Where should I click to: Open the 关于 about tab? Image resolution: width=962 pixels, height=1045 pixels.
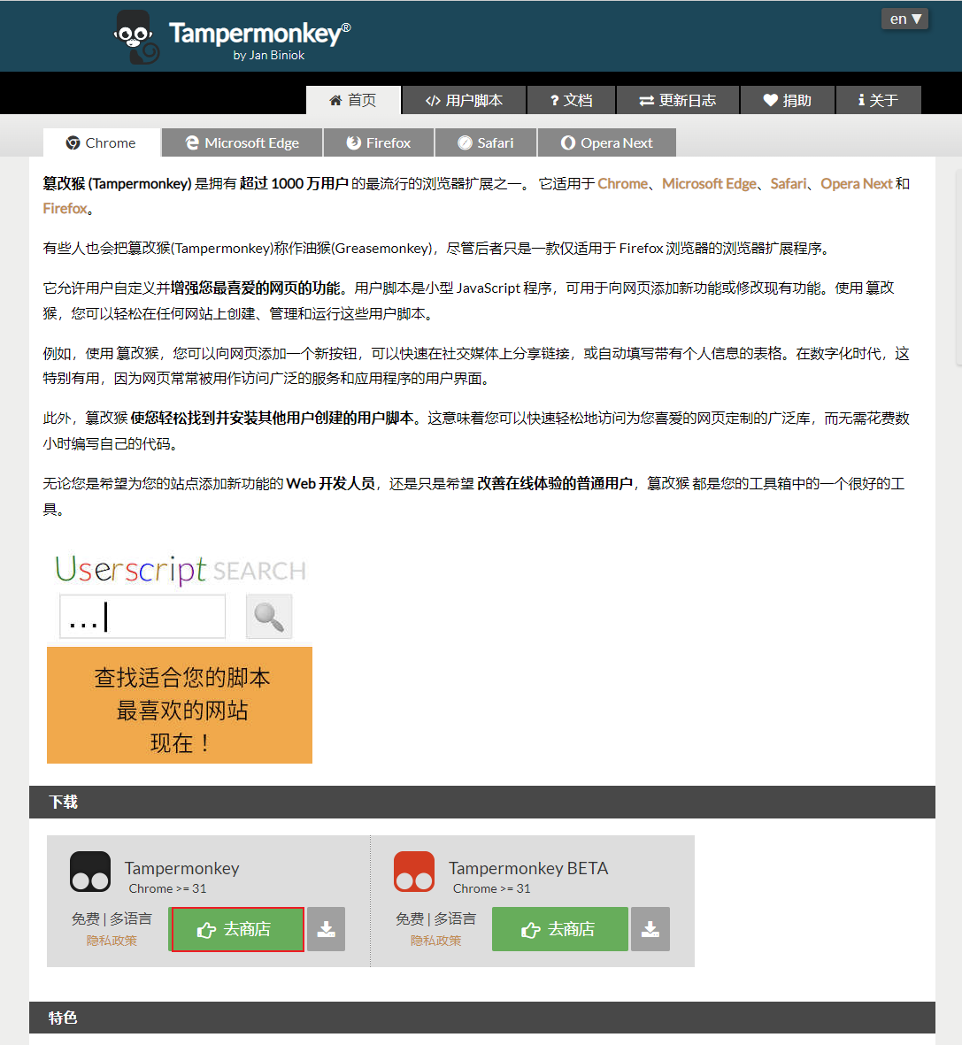click(x=879, y=100)
